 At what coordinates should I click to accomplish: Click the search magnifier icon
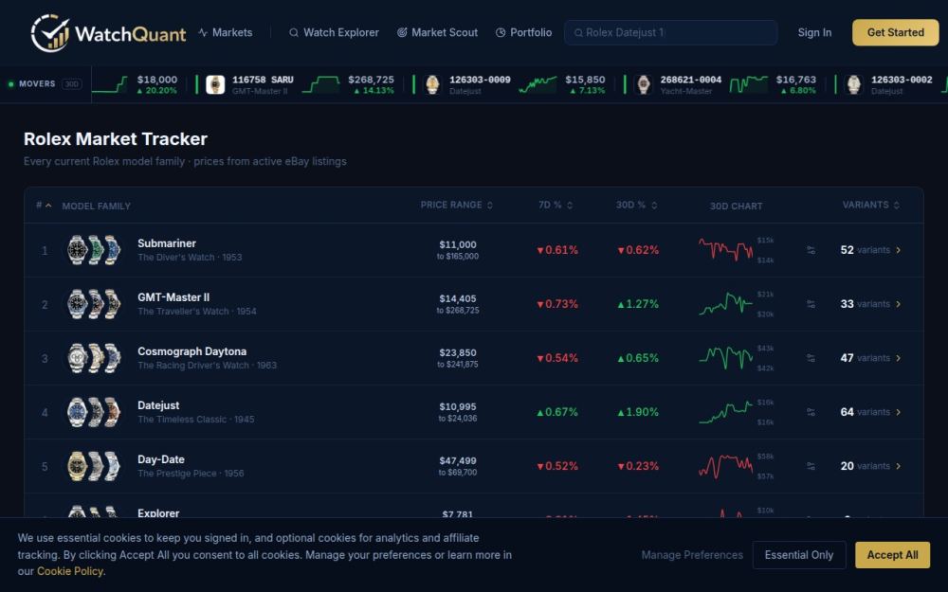pos(578,32)
